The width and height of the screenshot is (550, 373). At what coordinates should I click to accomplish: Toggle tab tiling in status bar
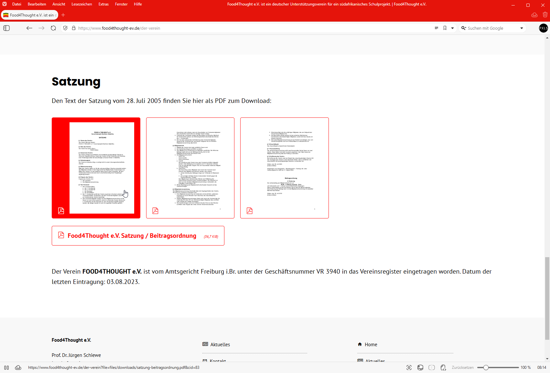tap(432, 368)
